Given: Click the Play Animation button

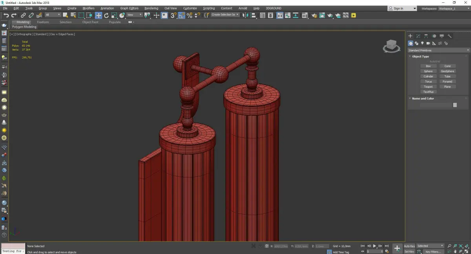Looking at the screenshot, I should tap(374, 246).
